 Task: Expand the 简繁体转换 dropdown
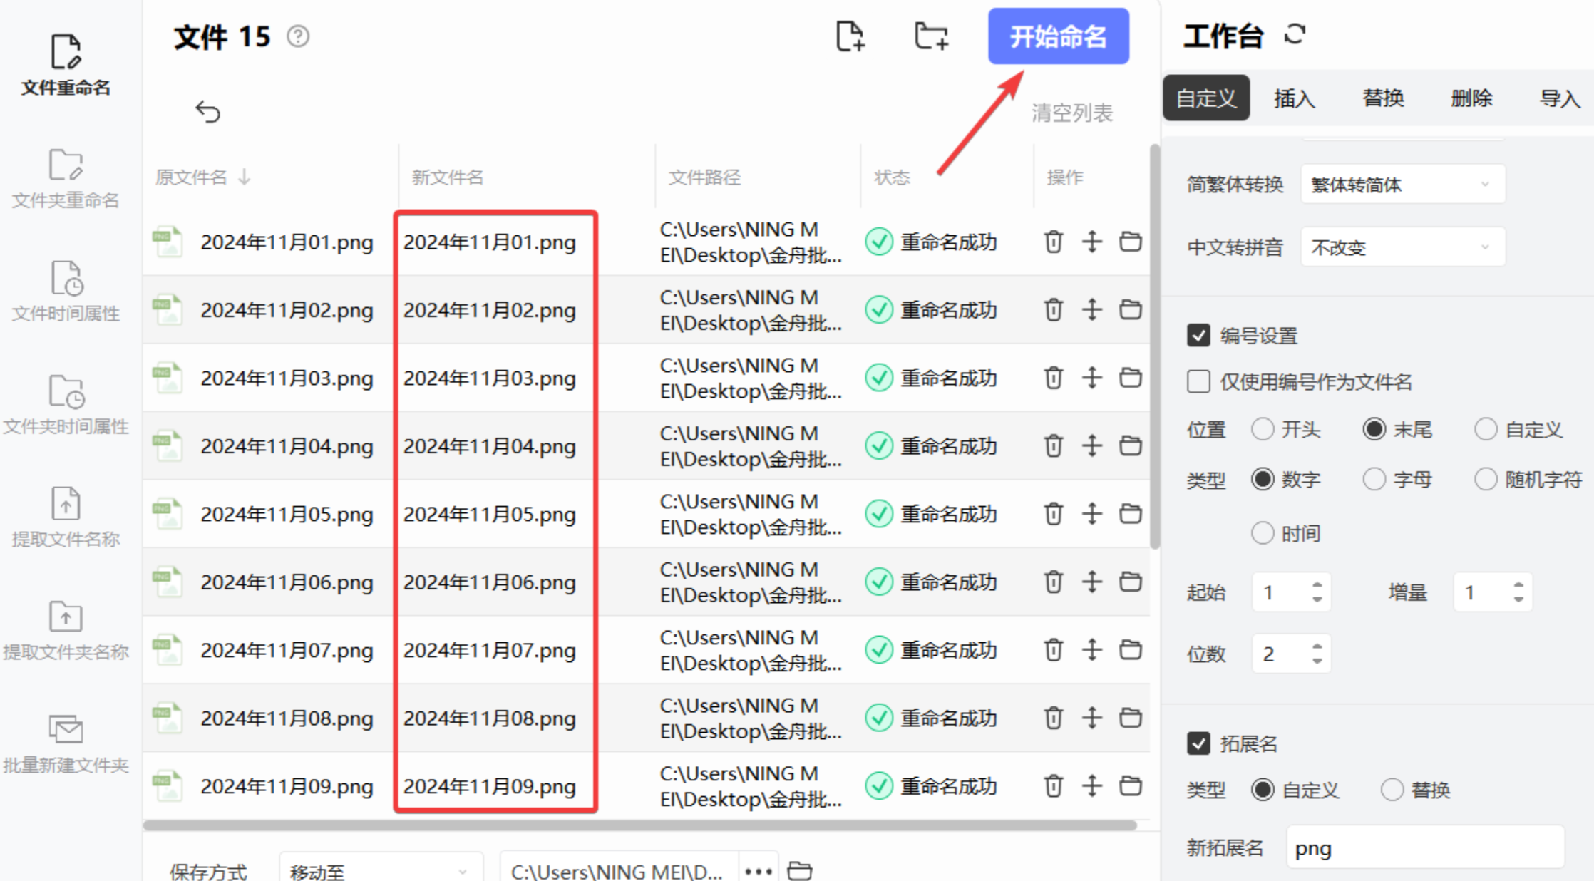pyautogui.click(x=1402, y=185)
